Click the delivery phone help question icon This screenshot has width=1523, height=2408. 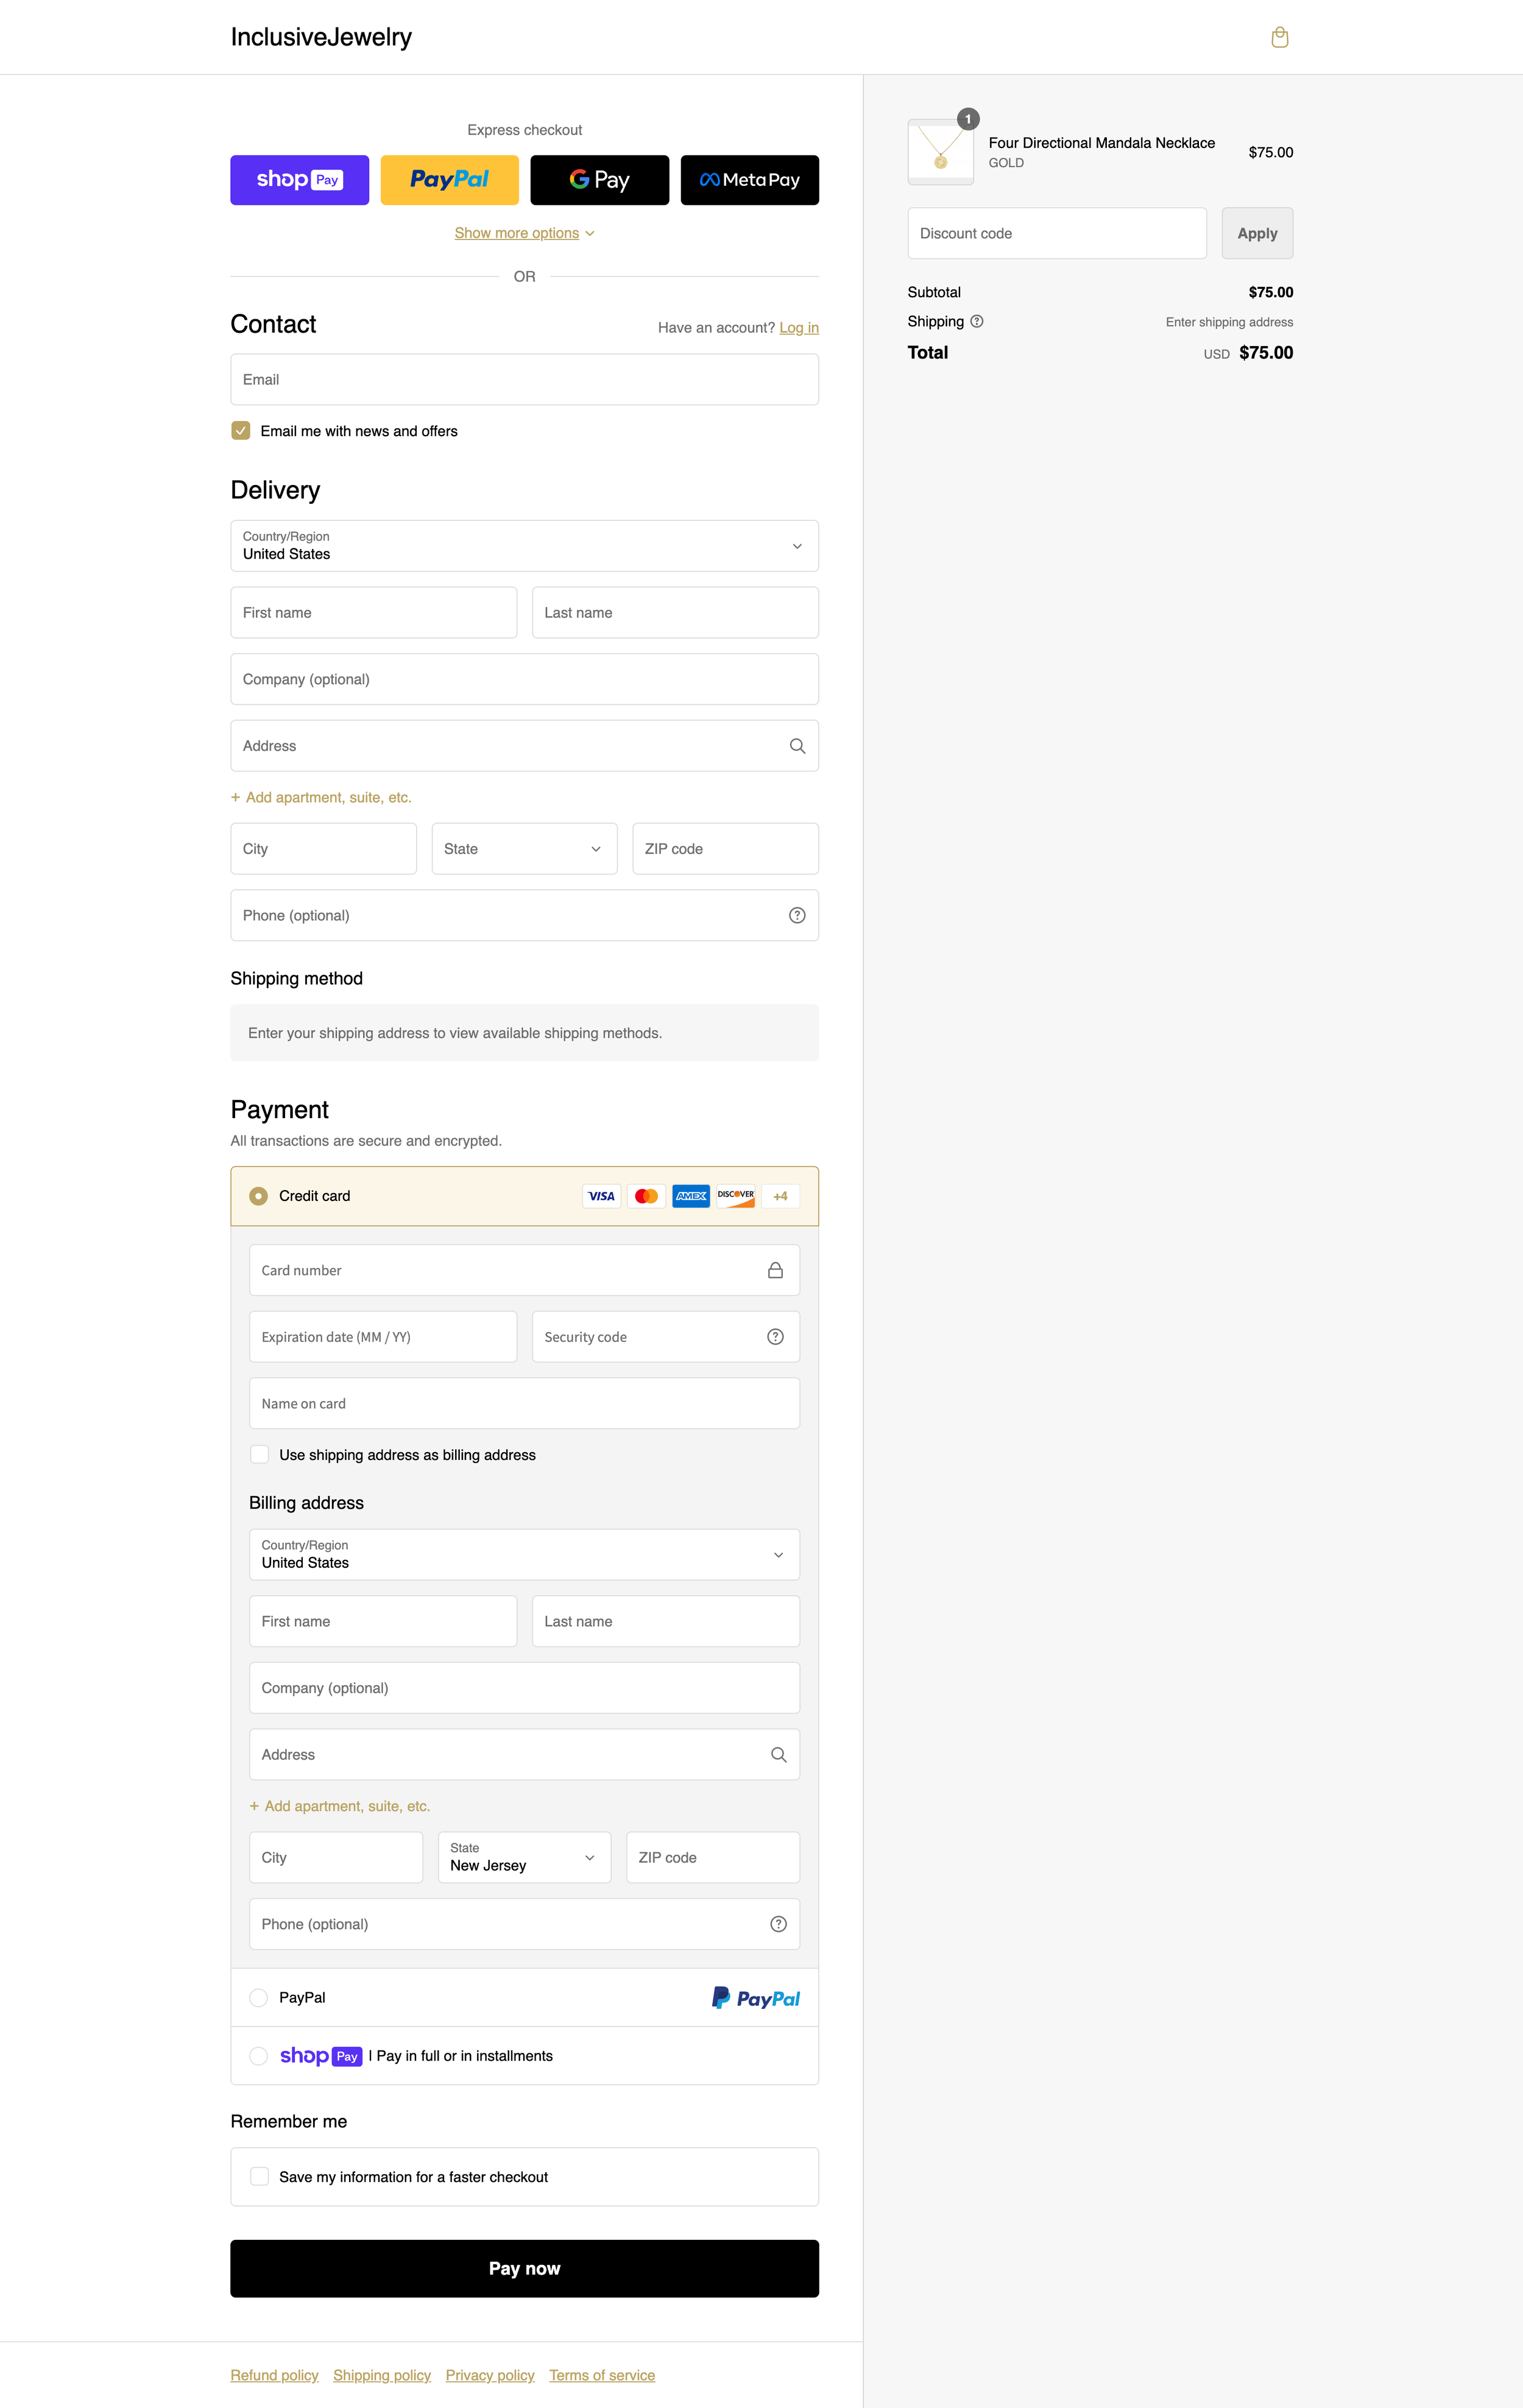[x=797, y=915]
